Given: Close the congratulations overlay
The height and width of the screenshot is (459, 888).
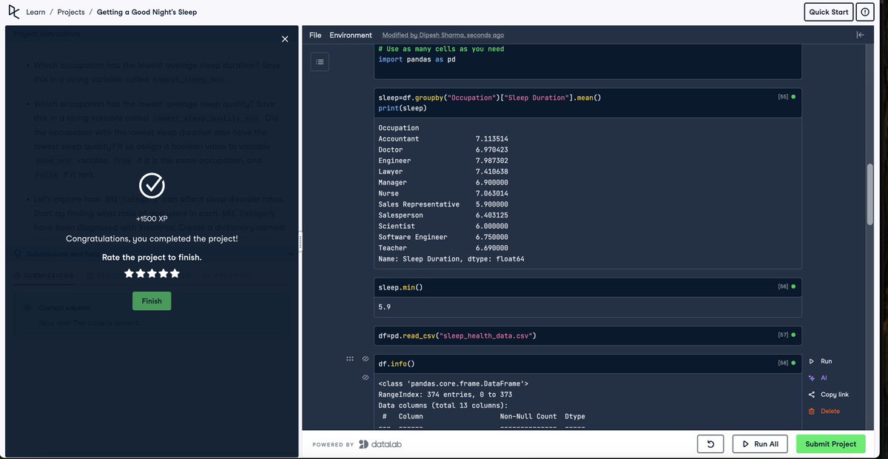Looking at the screenshot, I should [x=285, y=39].
